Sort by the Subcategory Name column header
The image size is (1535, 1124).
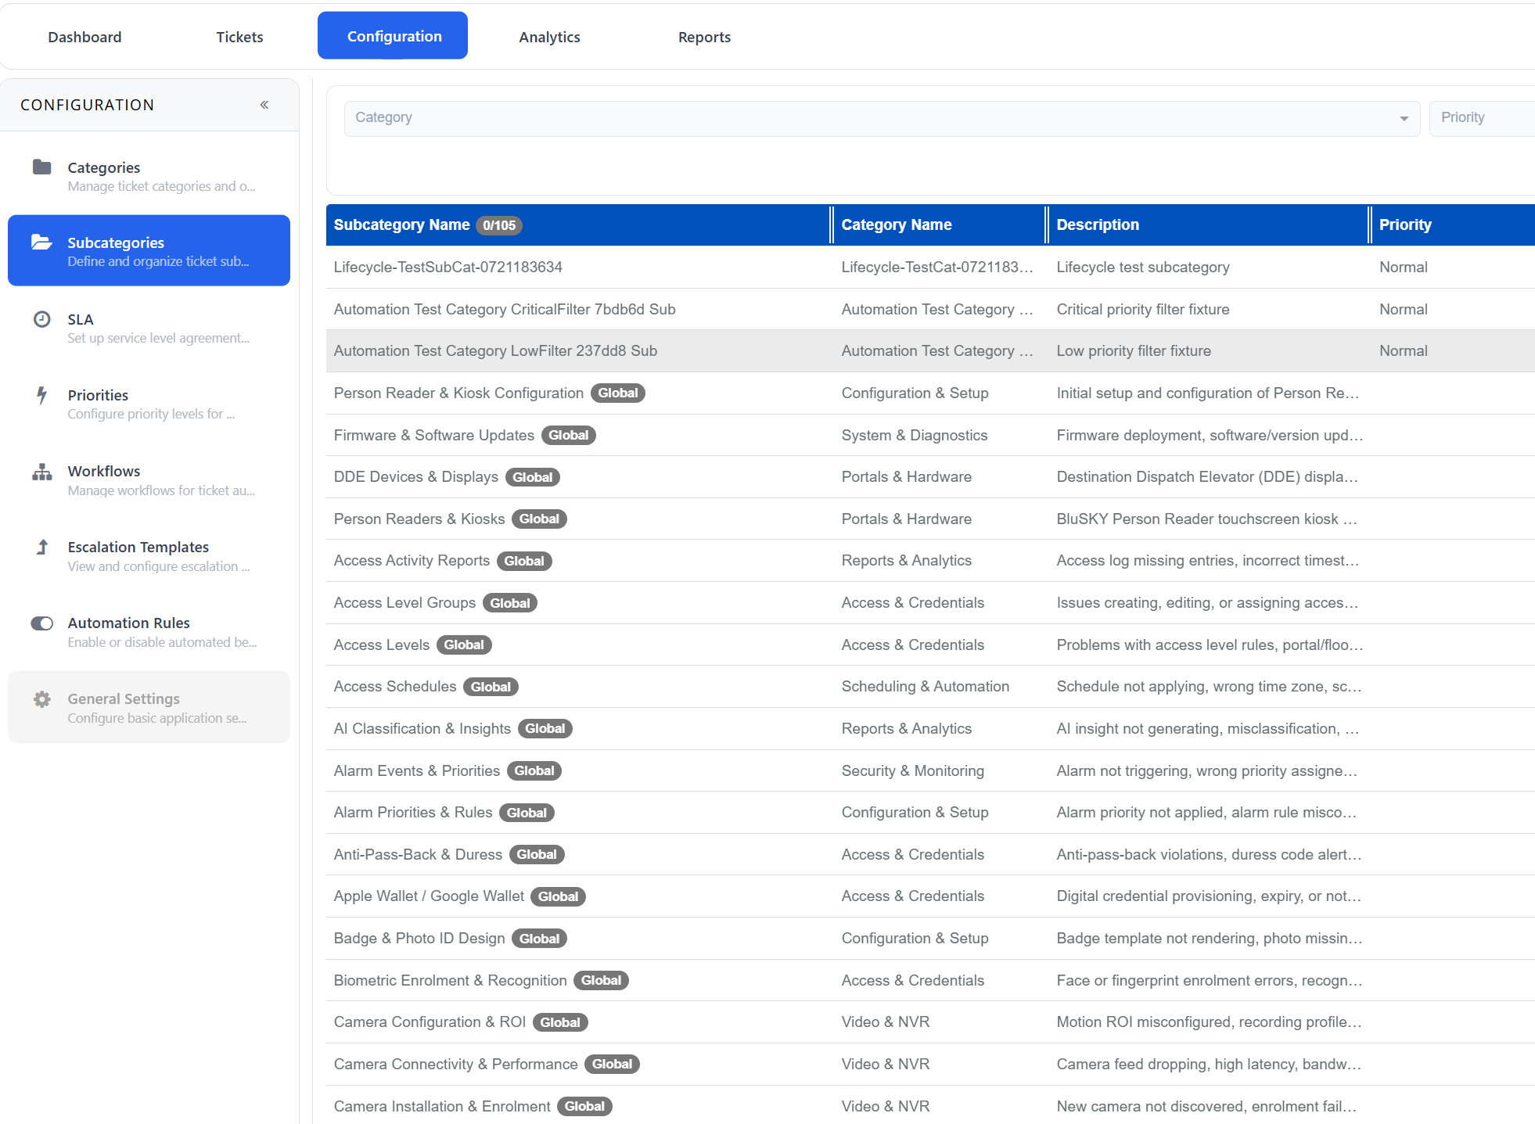point(401,225)
